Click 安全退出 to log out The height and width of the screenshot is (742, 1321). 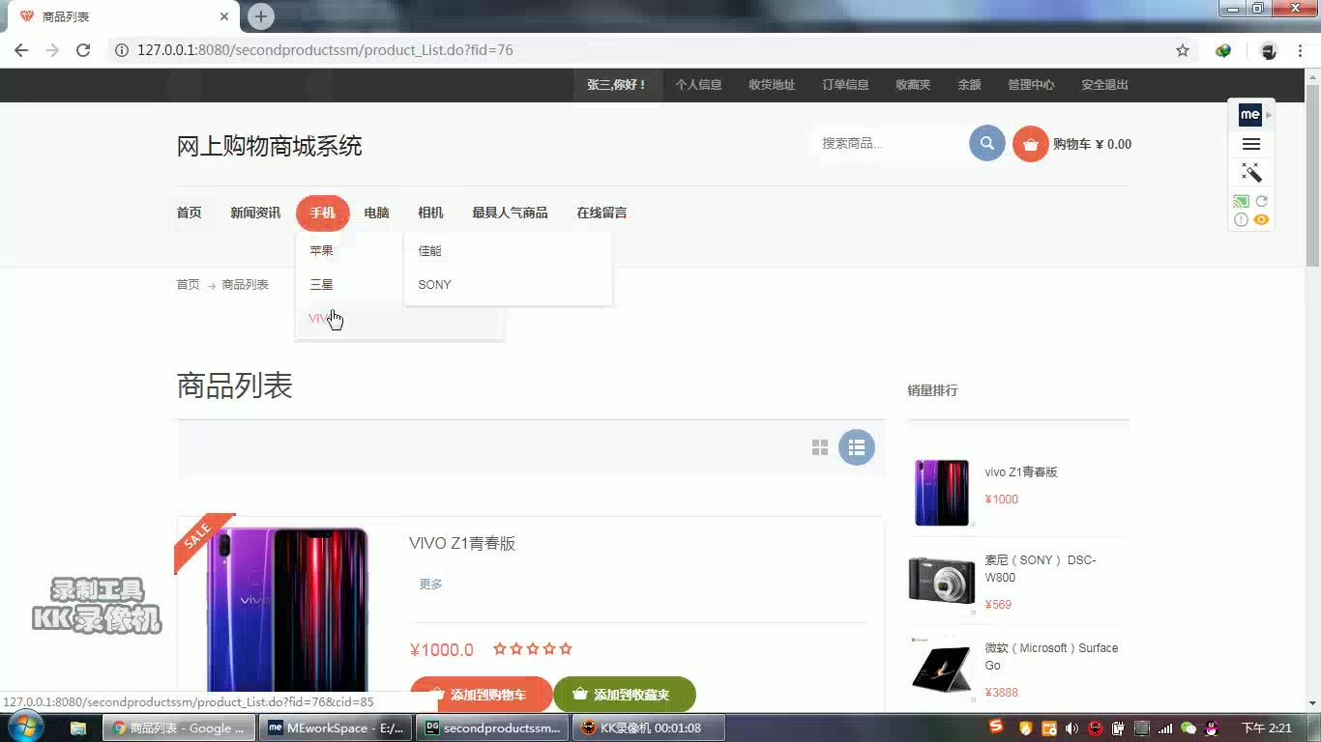(1104, 85)
